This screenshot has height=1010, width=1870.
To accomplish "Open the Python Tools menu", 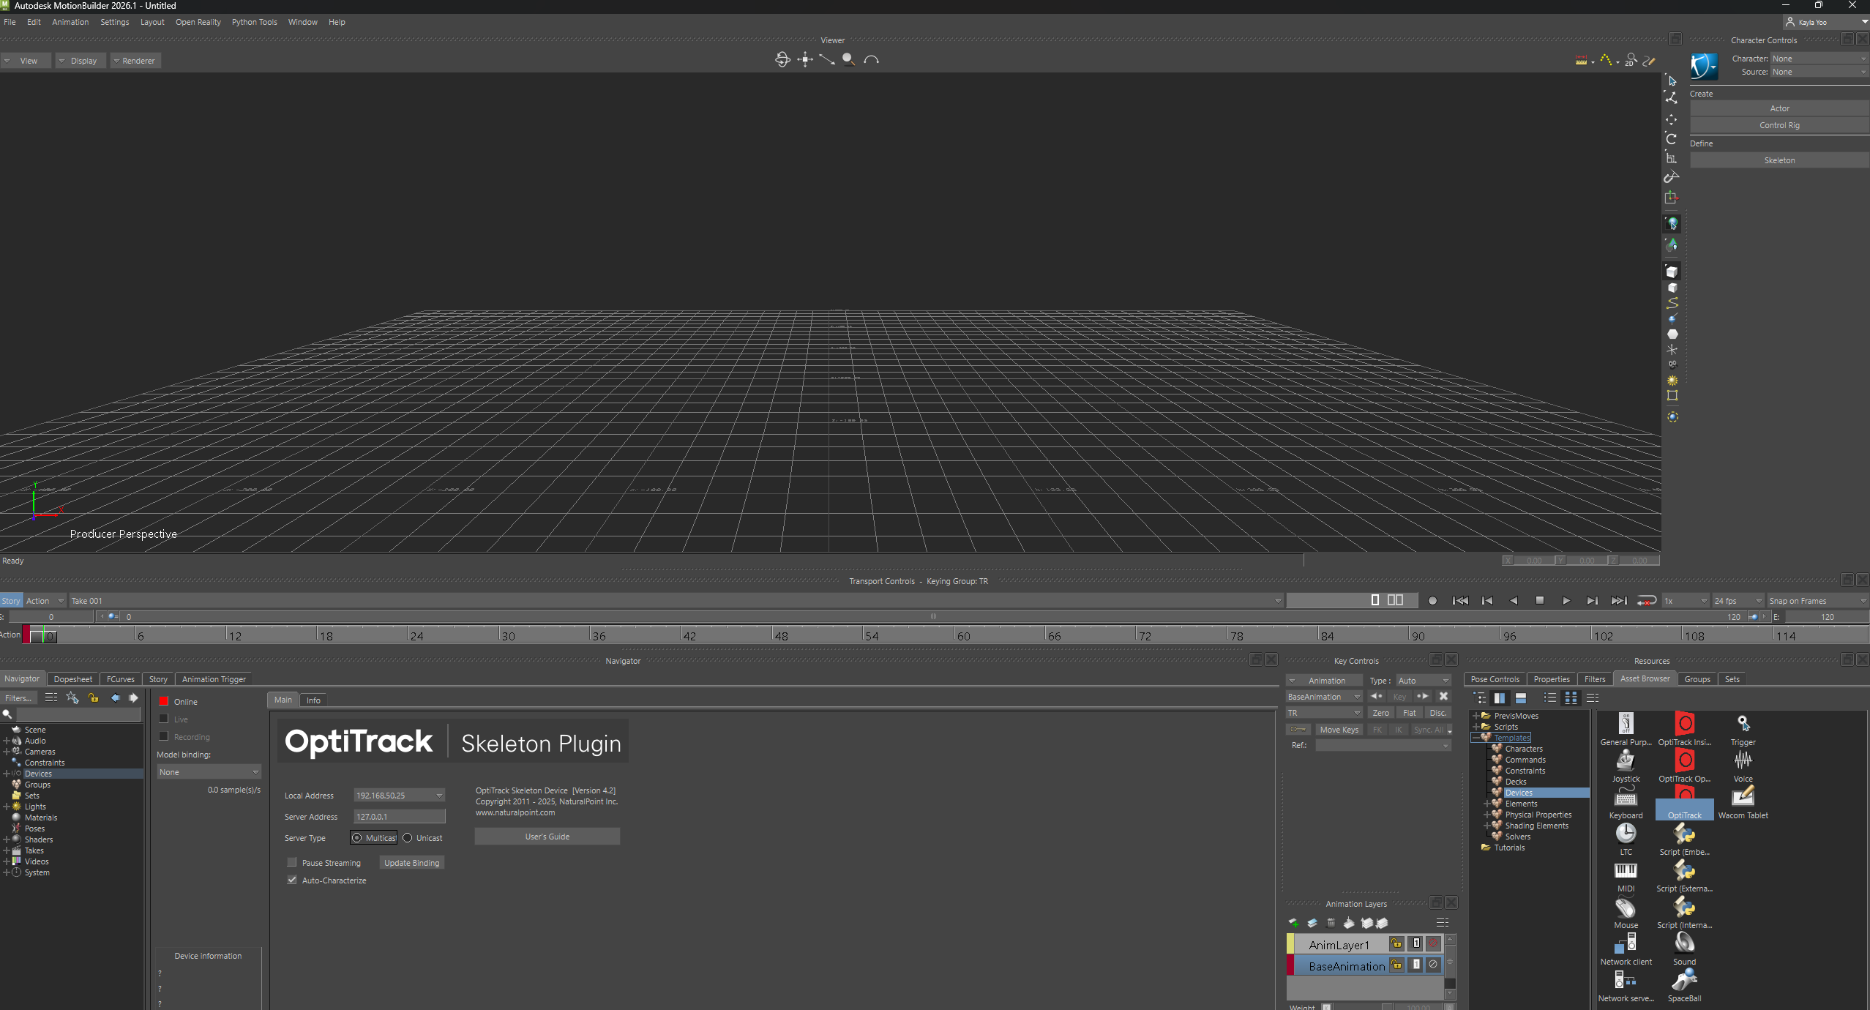I will tap(254, 22).
